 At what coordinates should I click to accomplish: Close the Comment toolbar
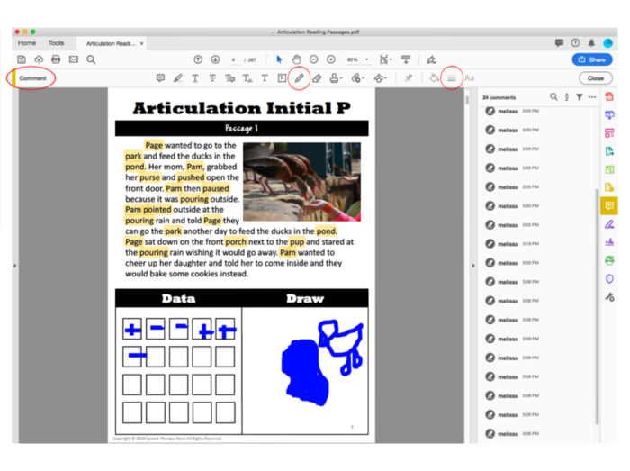pos(596,78)
